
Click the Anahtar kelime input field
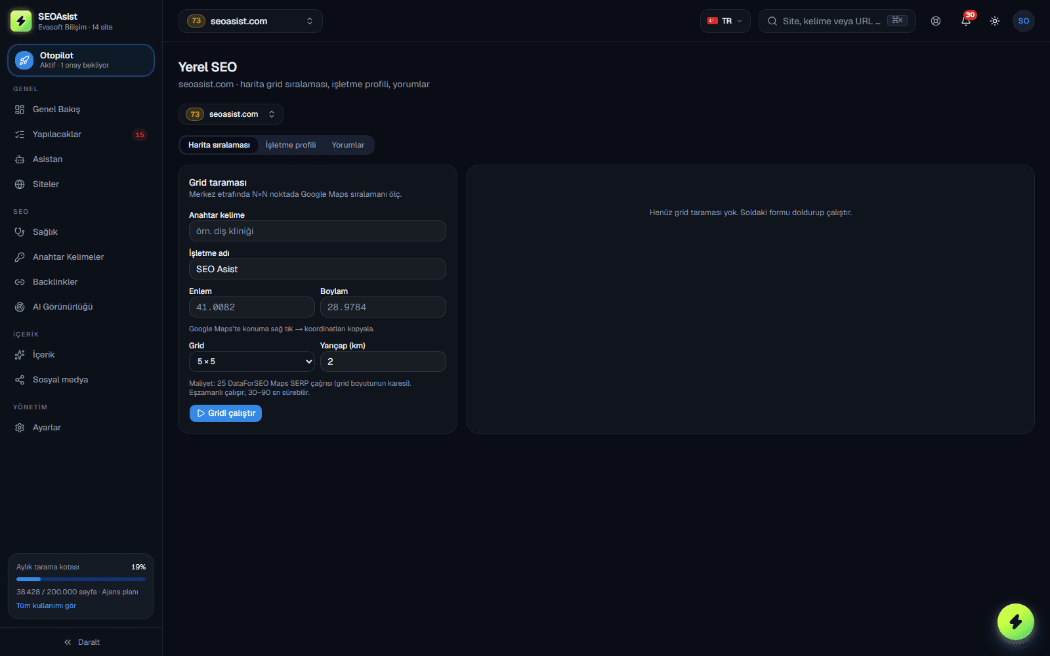point(318,231)
